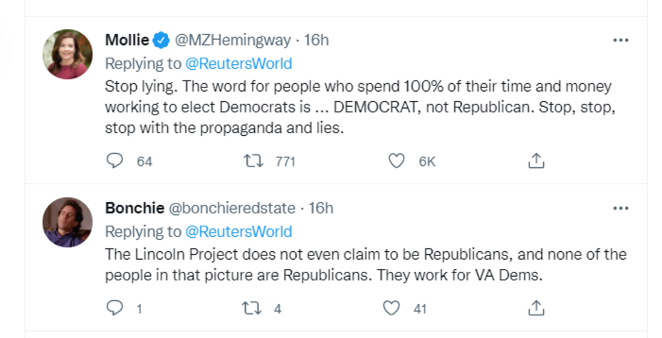Open Bonchie's profile picture

tap(68, 221)
